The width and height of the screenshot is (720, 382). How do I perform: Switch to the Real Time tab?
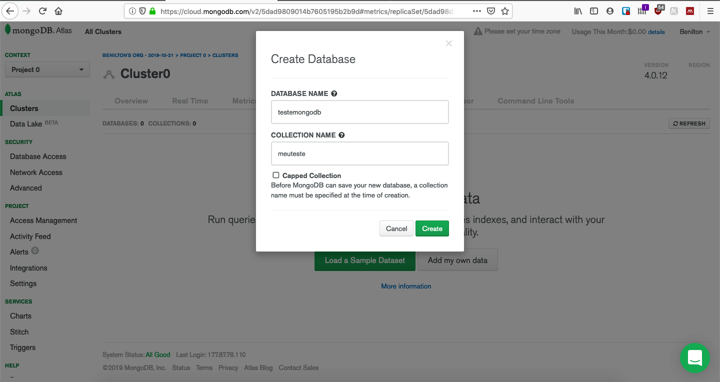pos(190,100)
